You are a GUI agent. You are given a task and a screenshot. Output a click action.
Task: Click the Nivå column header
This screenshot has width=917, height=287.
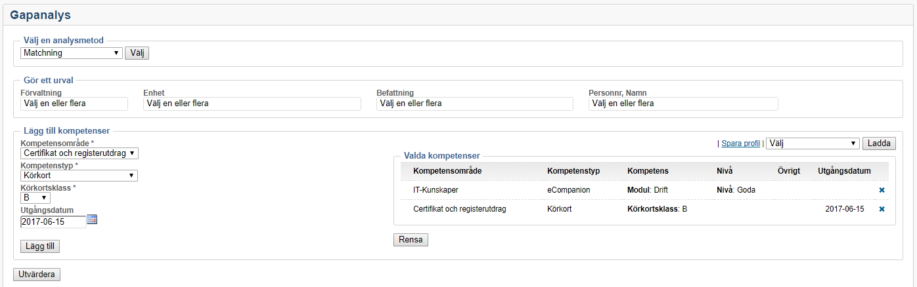click(725, 171)
